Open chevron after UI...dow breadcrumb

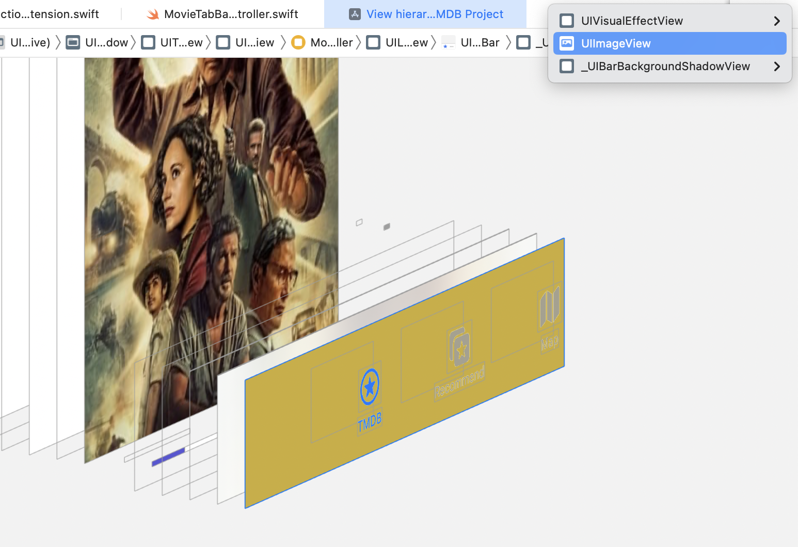pyautogui.click(x=134, y=42)
